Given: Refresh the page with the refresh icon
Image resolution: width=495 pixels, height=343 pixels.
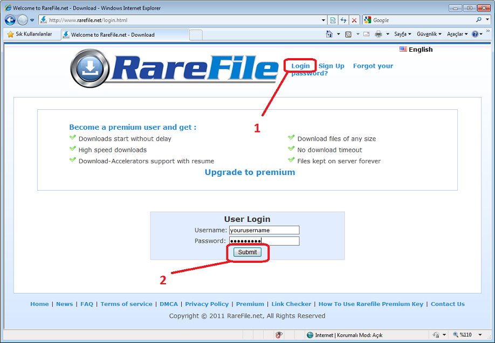Looking at the screenshot, I should (343, 20).
